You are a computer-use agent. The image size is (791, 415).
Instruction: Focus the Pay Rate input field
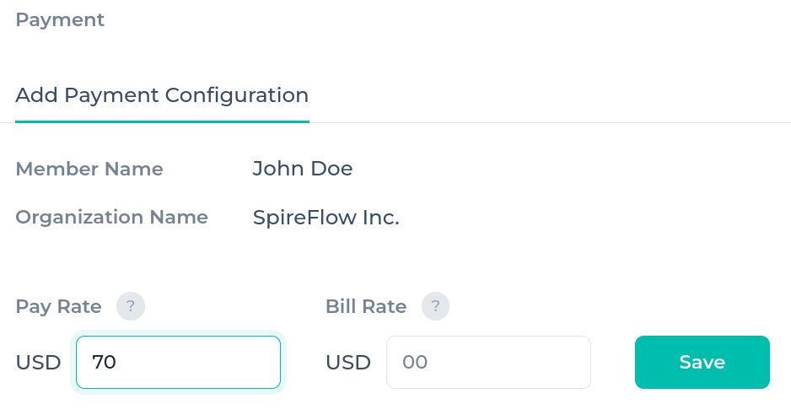(x=178, y=362)
